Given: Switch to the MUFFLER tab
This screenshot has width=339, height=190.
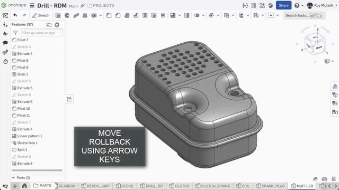Looking at the screenshot, I should [x=302, y=186].
